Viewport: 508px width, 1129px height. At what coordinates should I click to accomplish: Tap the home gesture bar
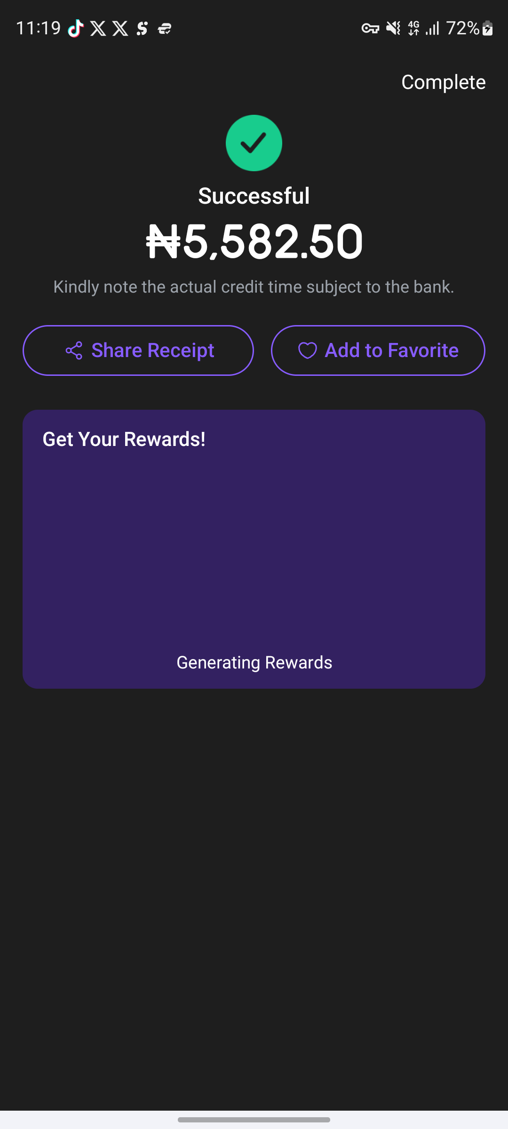tap(254, 1120)
